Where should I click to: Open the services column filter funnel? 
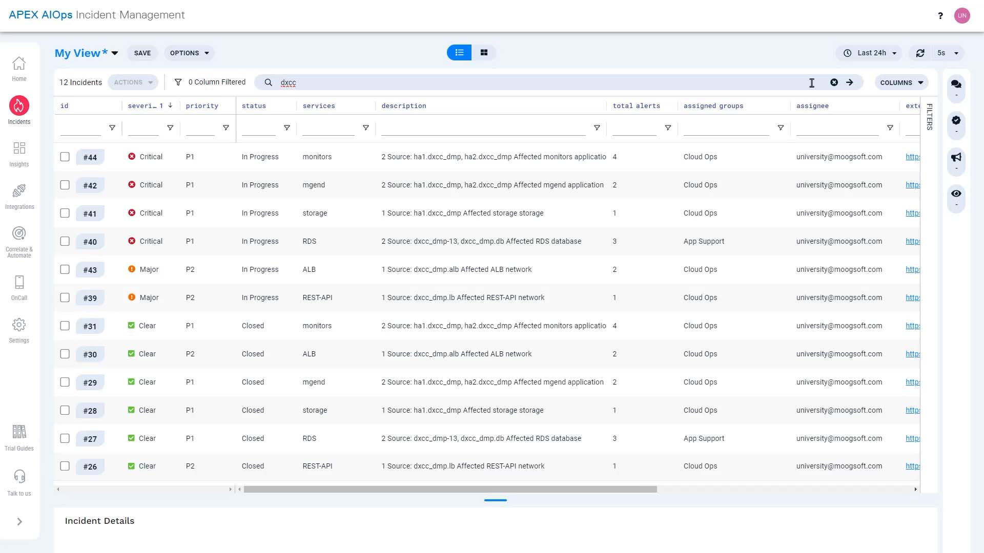tap(366, 128)
